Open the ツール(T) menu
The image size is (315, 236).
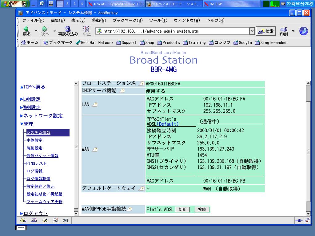[x=158, y=20]
